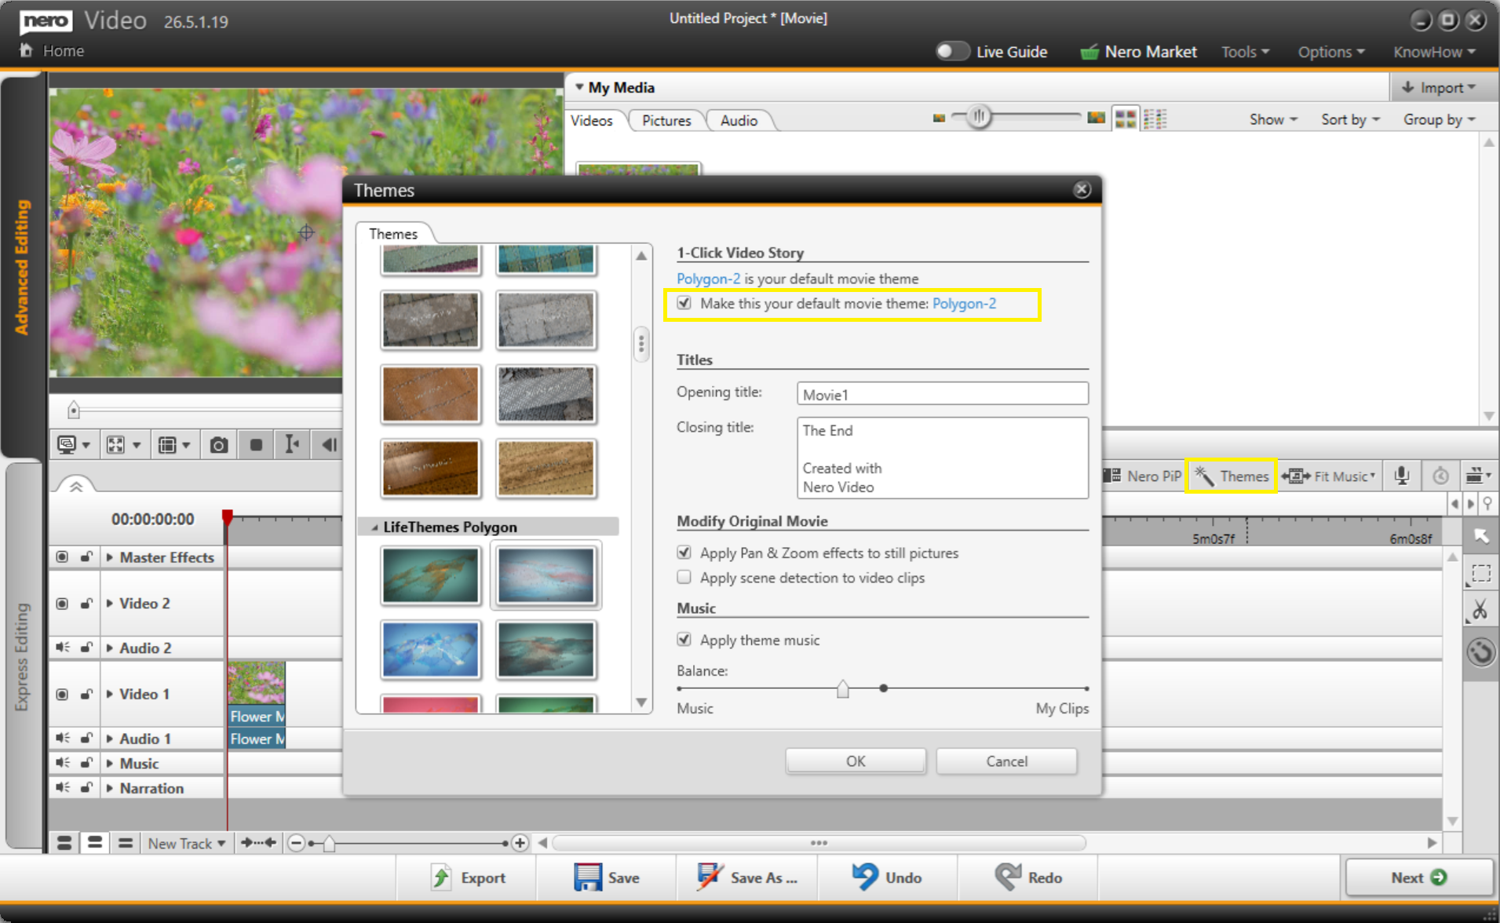Toggle visibility of Video 1 track
1500x923 pixels.
click(x=62, y=695)
